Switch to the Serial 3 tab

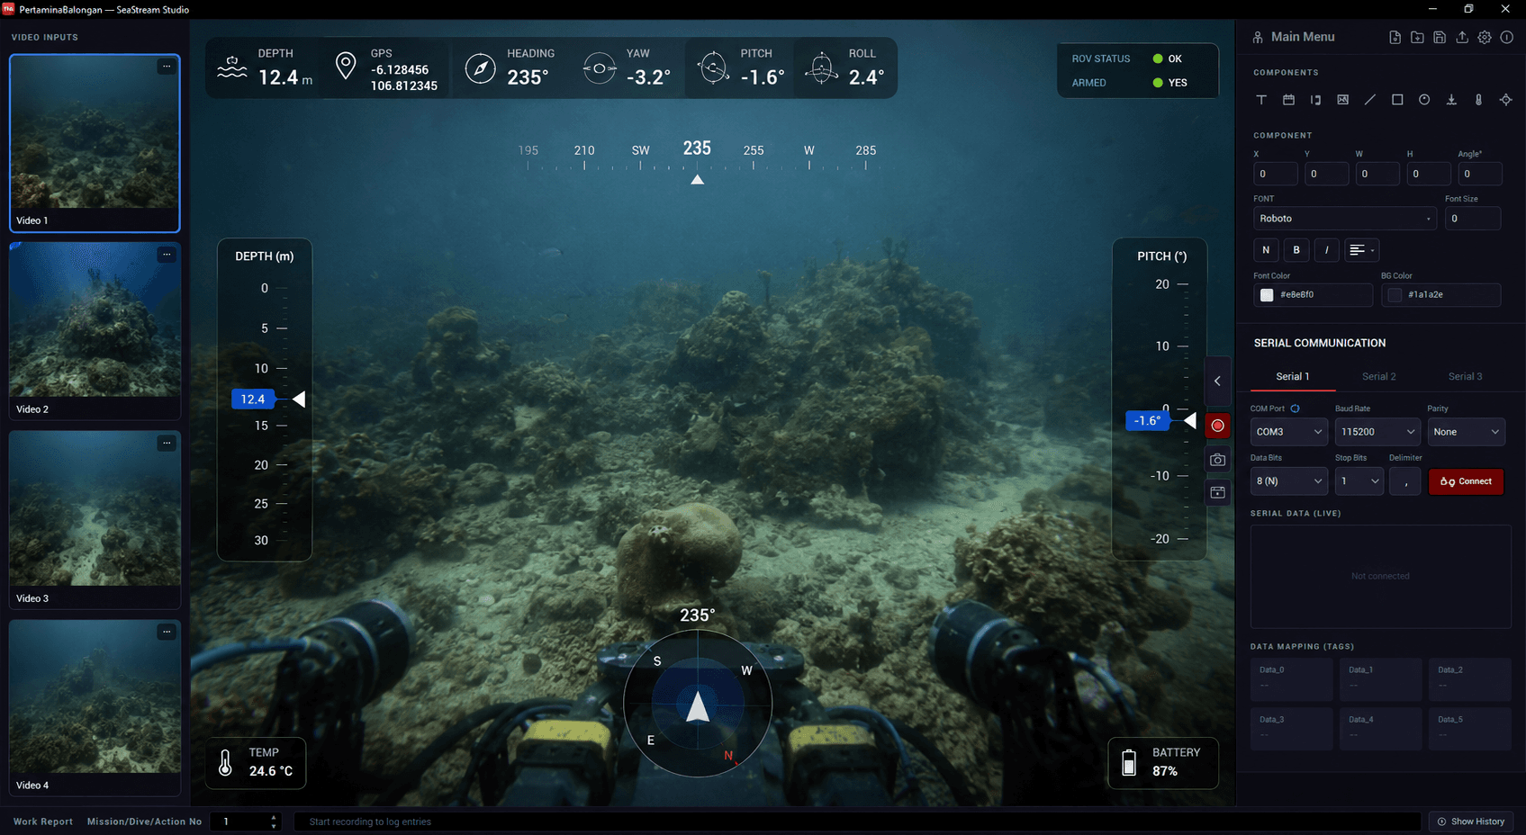(1465, 377)
